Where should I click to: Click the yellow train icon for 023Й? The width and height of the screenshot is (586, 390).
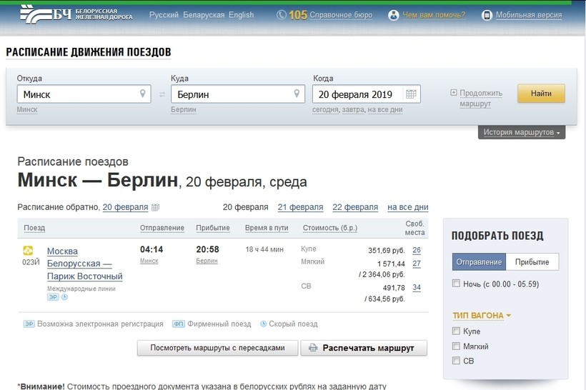(29, 251)
